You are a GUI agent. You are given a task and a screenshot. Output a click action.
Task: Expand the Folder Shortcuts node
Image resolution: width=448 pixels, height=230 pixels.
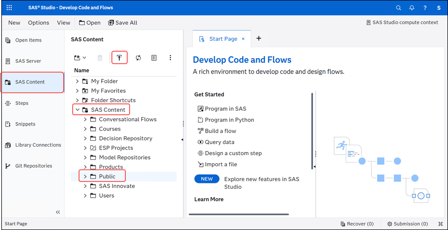pos(77,100)
